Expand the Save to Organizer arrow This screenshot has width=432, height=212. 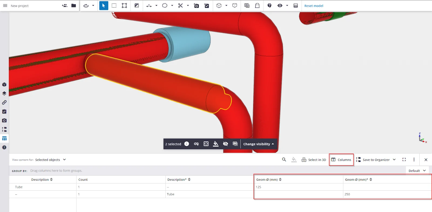point(394,160)
